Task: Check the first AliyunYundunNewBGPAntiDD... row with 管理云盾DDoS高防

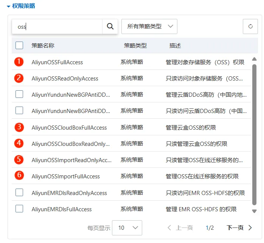Action: click(19, 94)
